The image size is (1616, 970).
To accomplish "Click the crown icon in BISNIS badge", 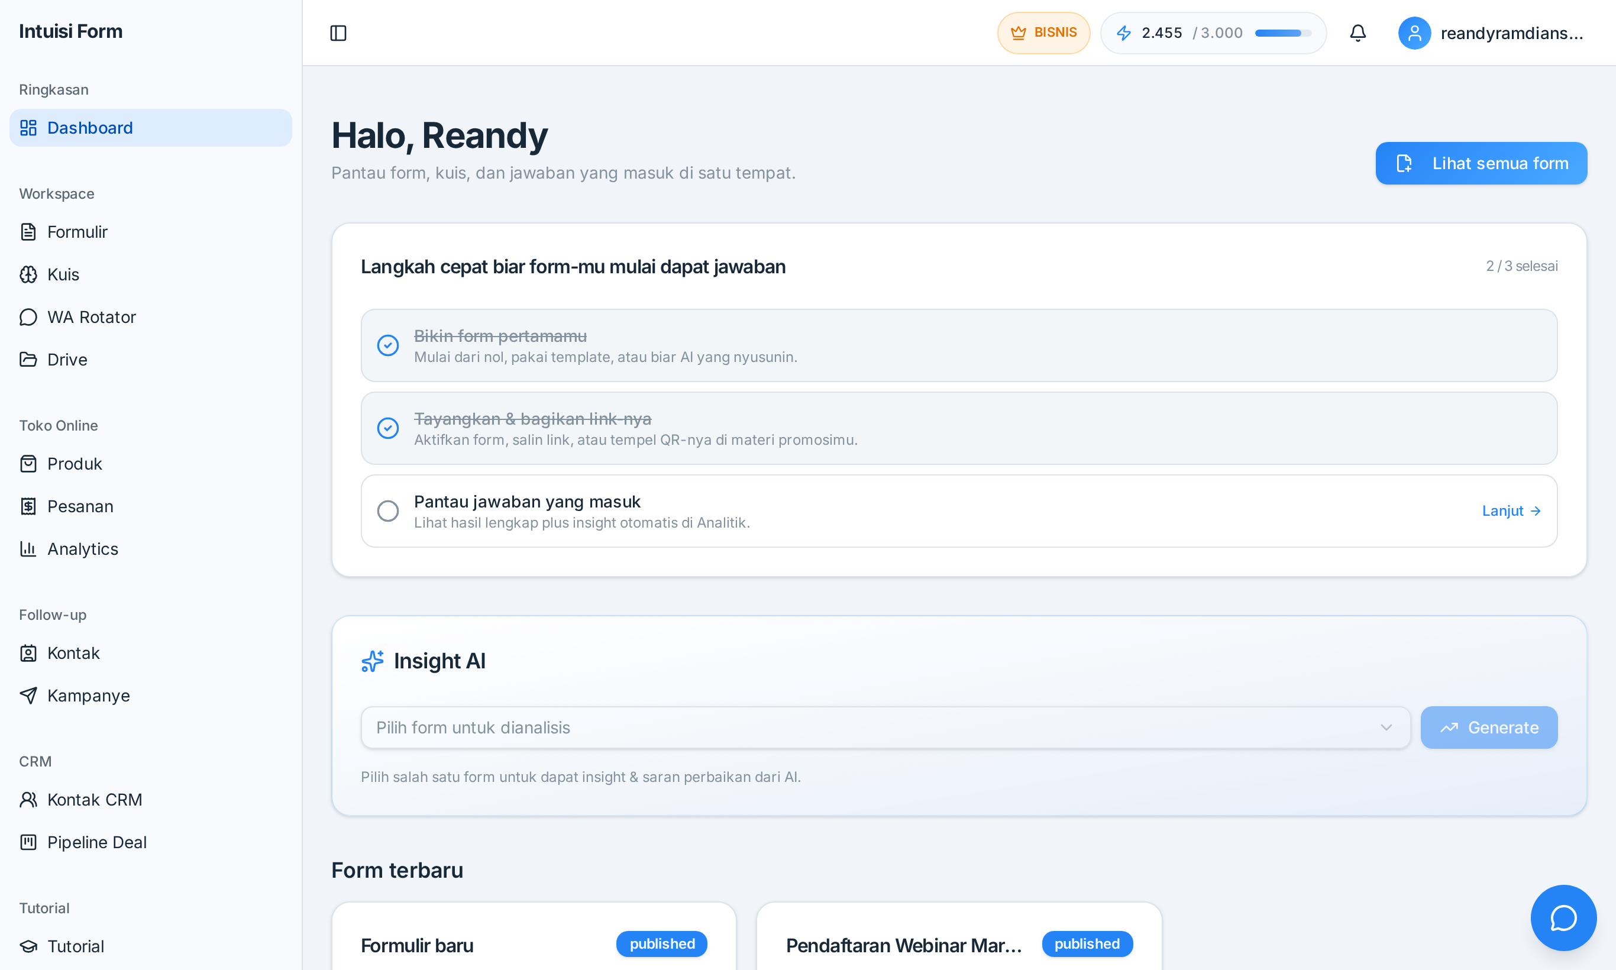I will [1019, 33].
